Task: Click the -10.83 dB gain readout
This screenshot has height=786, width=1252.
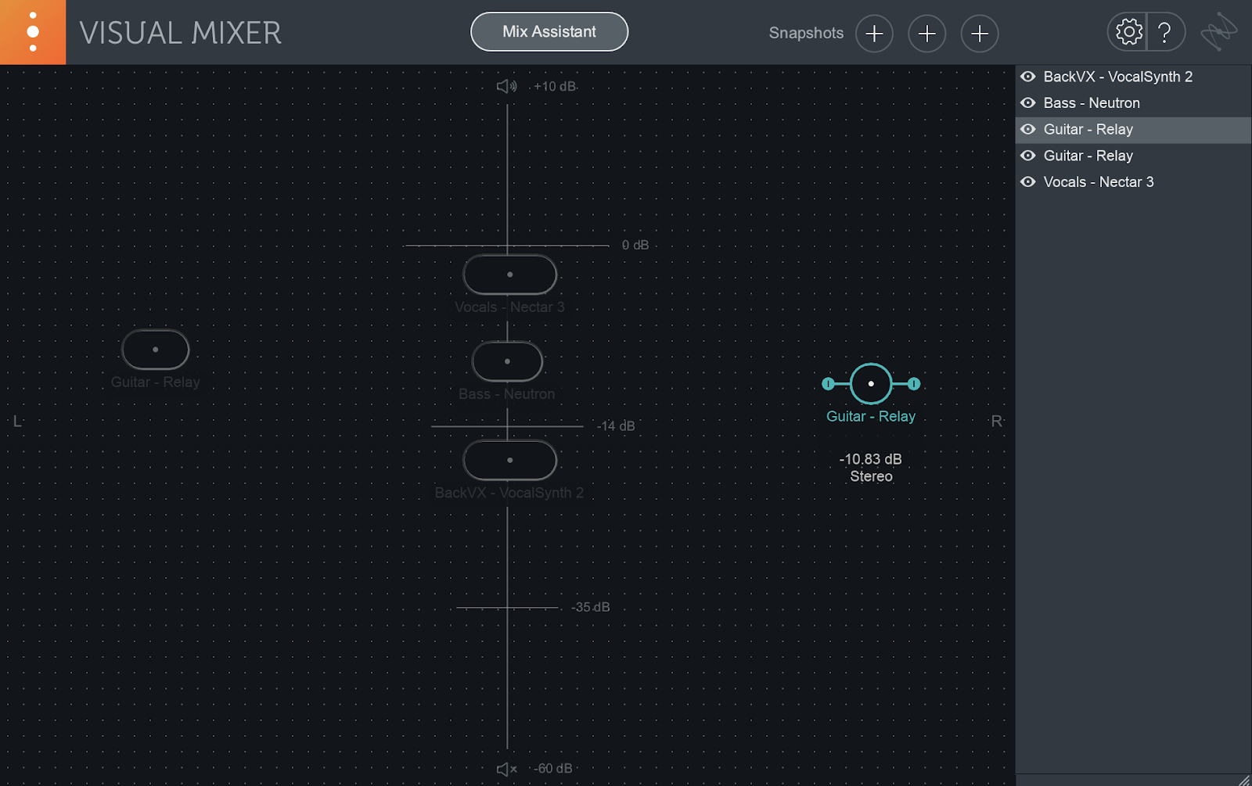Action: (871, 459)
